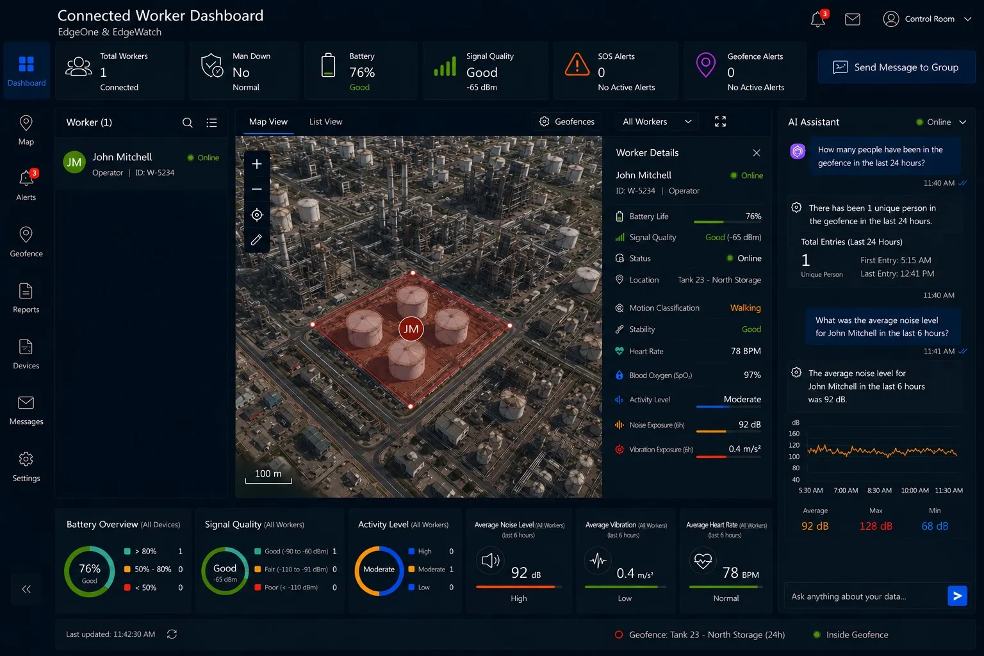Screen dimensions: 984x656
Task: Recenter the map with the locate icon
Action: click(257, 215)
